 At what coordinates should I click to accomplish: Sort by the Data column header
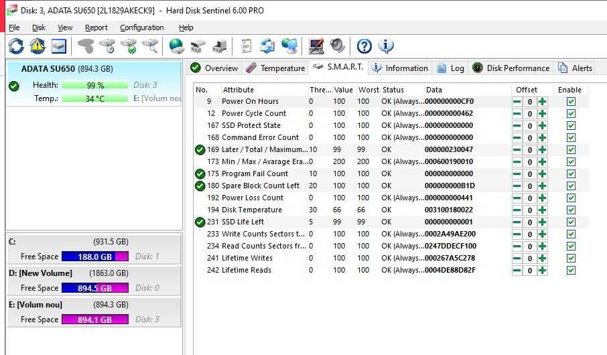click(x=468, y=90)
